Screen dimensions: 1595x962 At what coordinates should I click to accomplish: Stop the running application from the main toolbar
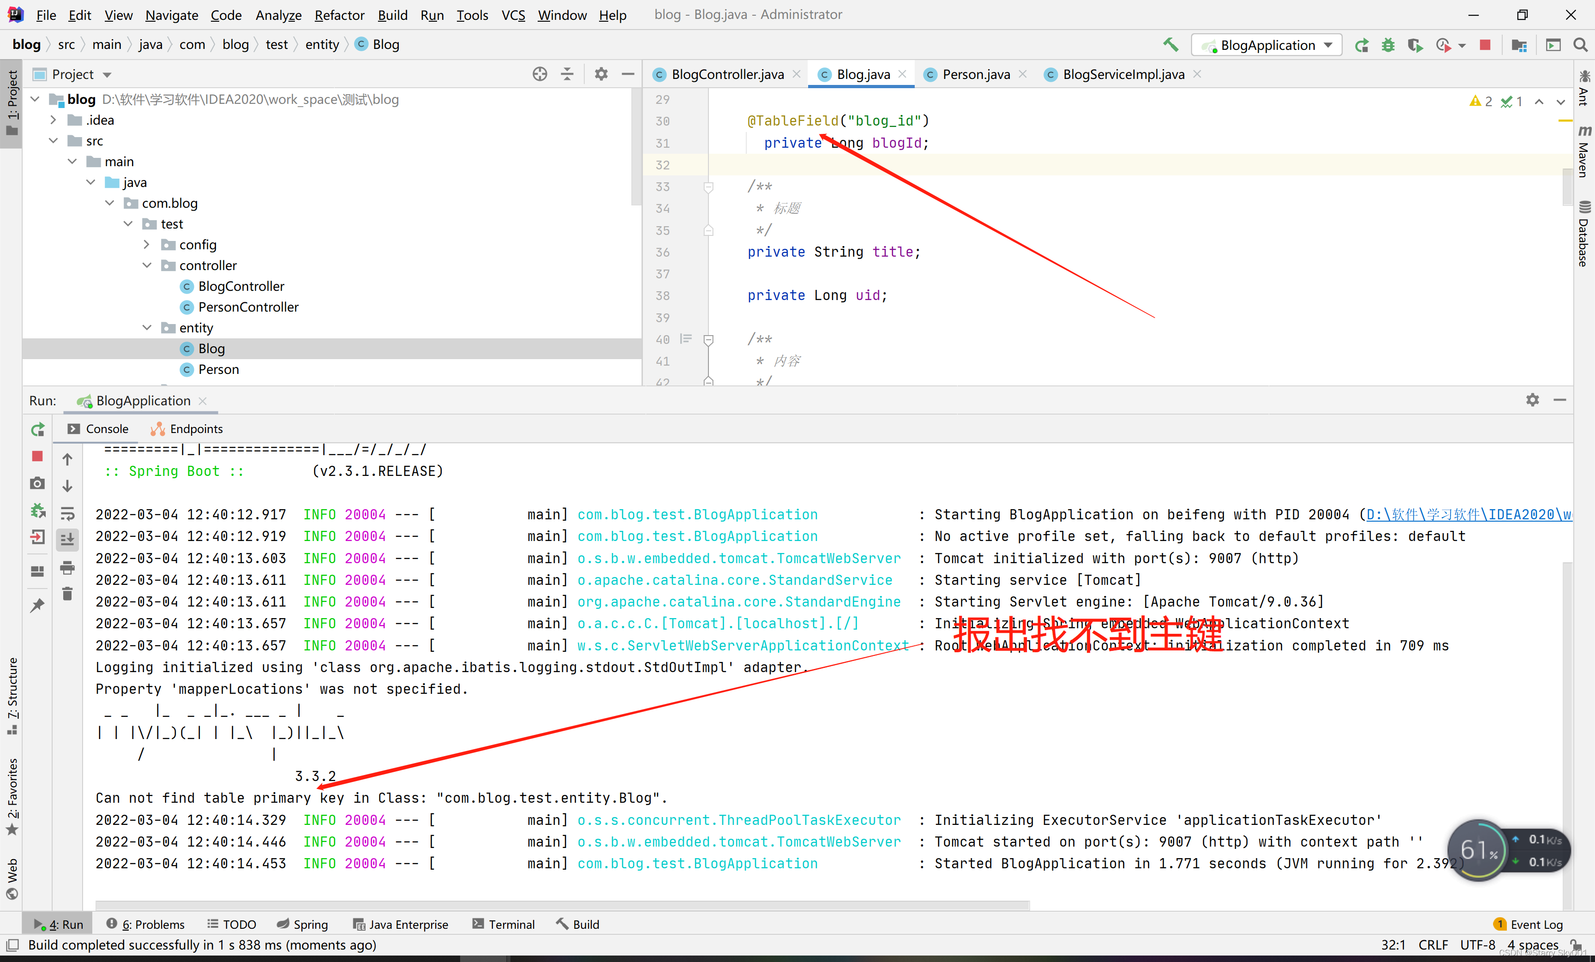point(1485,45)
